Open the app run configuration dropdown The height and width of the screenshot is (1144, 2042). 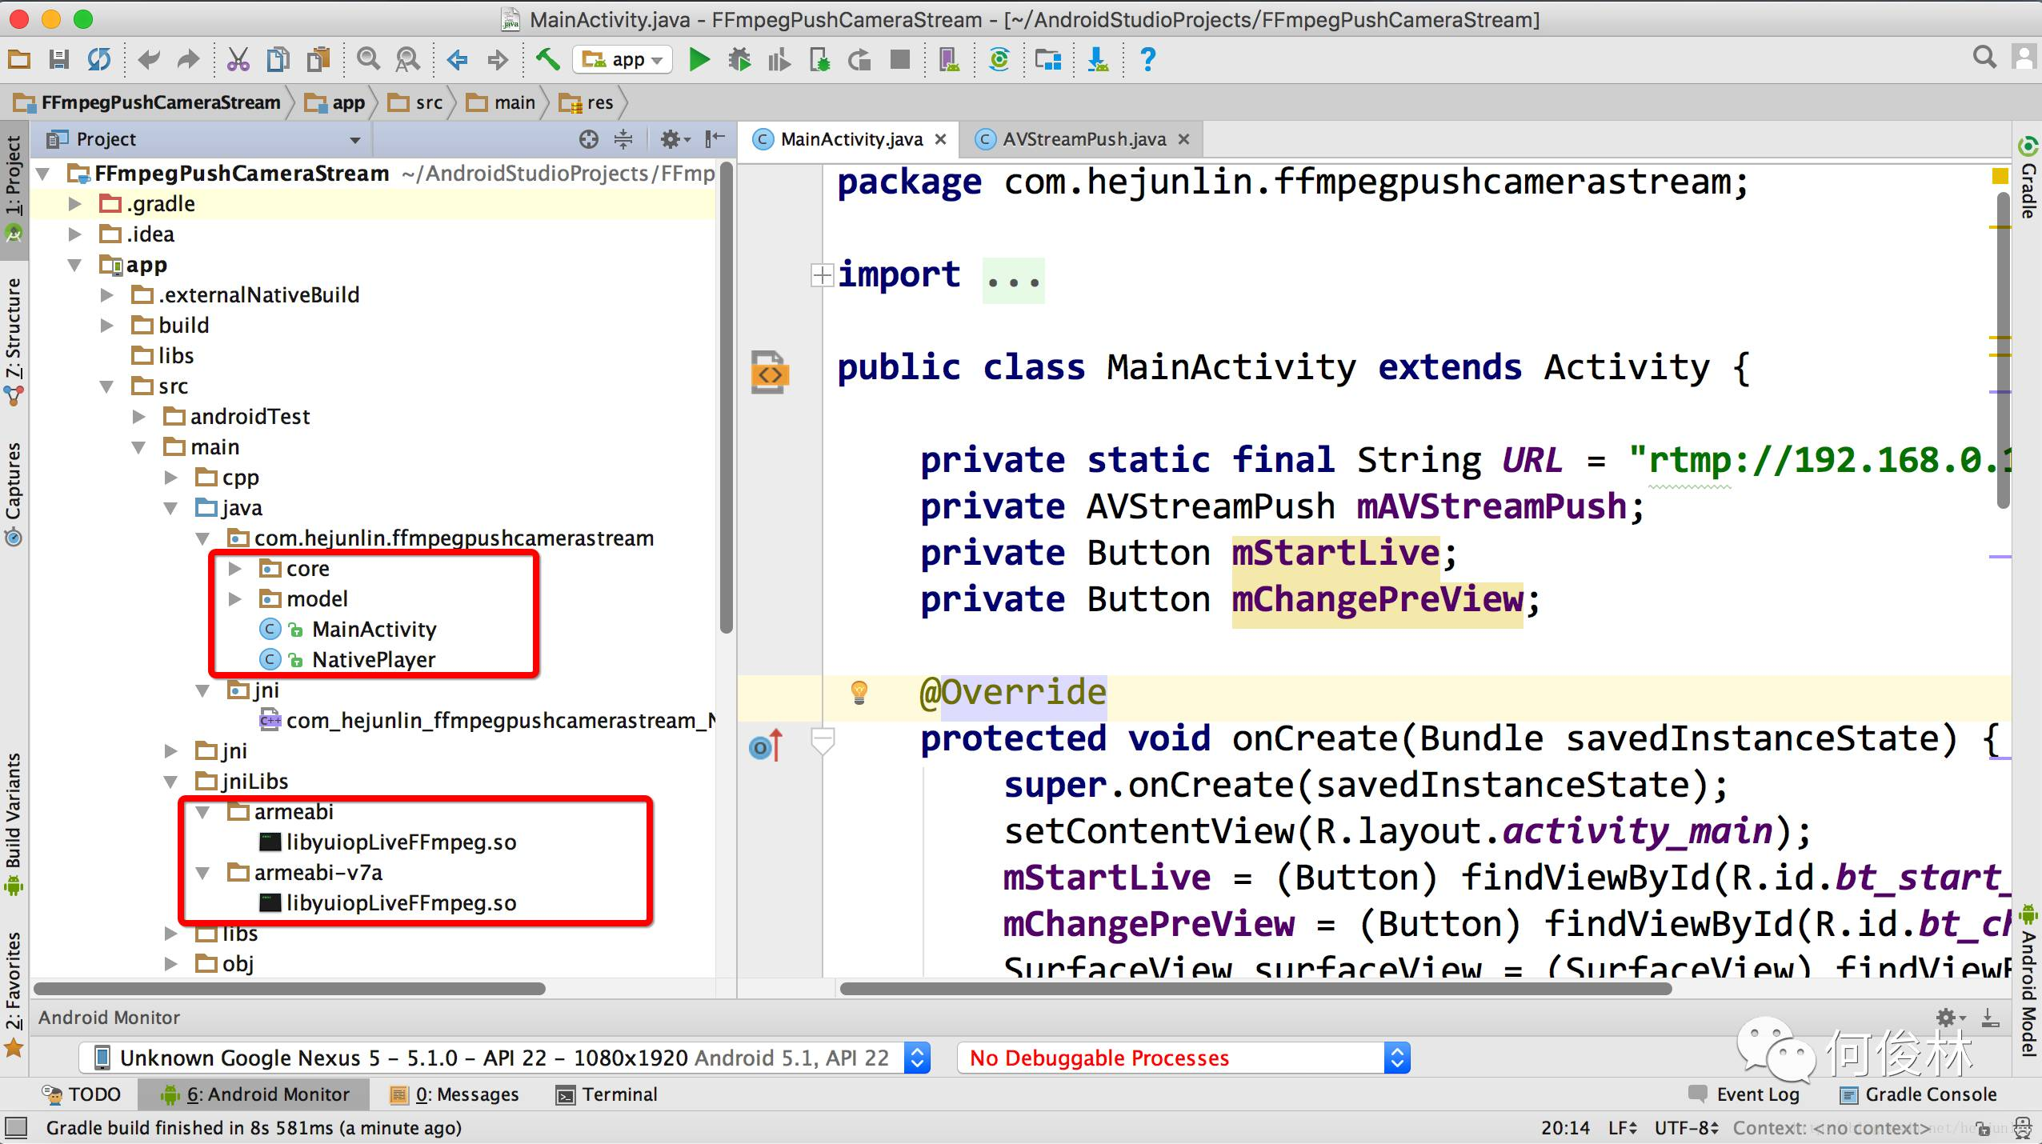(623, 59)
